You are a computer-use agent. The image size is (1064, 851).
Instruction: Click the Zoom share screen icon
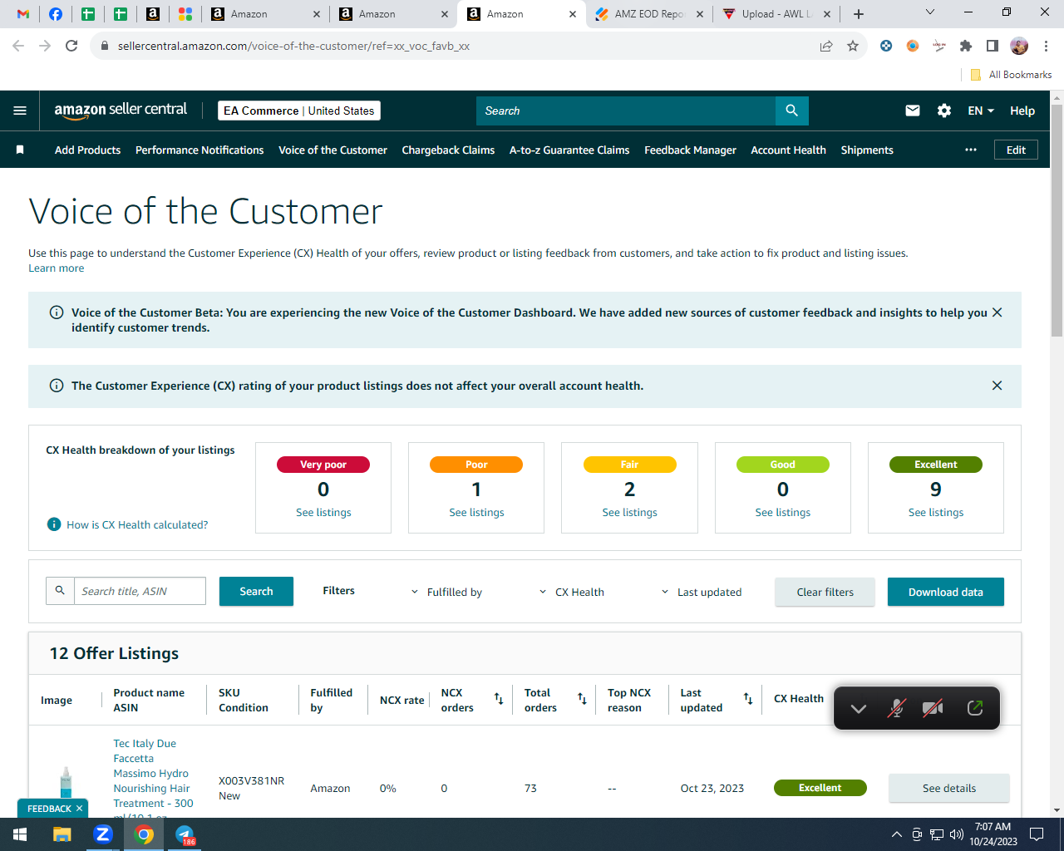(975, 708)
